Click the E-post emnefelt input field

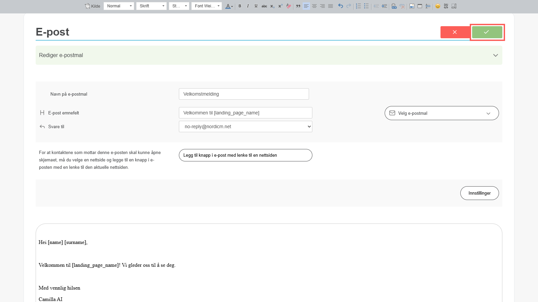(x=245, y=113)
